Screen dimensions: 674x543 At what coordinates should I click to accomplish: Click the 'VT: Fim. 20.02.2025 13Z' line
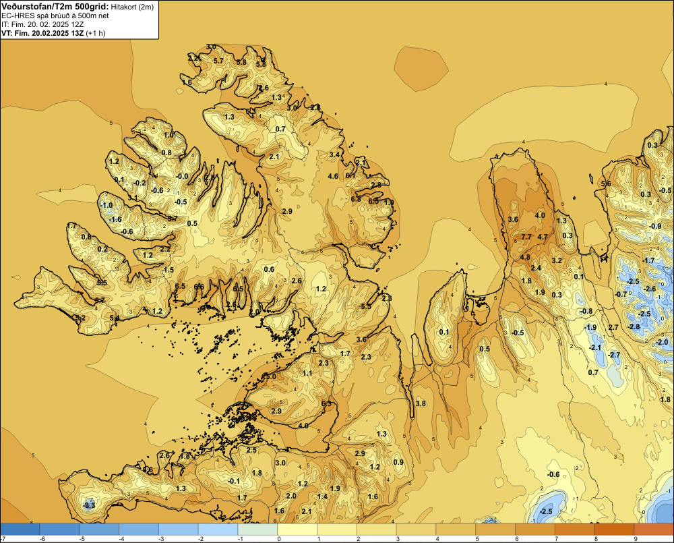(x=43, y=33)
